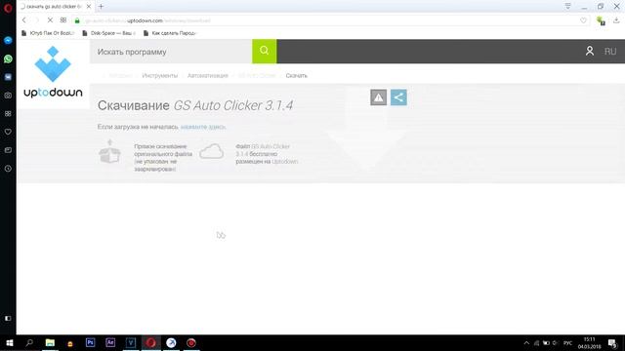Click the Uptodown link in file description
Image resolution: width=625 pixels, height=351 pixels.
[284, 162]
